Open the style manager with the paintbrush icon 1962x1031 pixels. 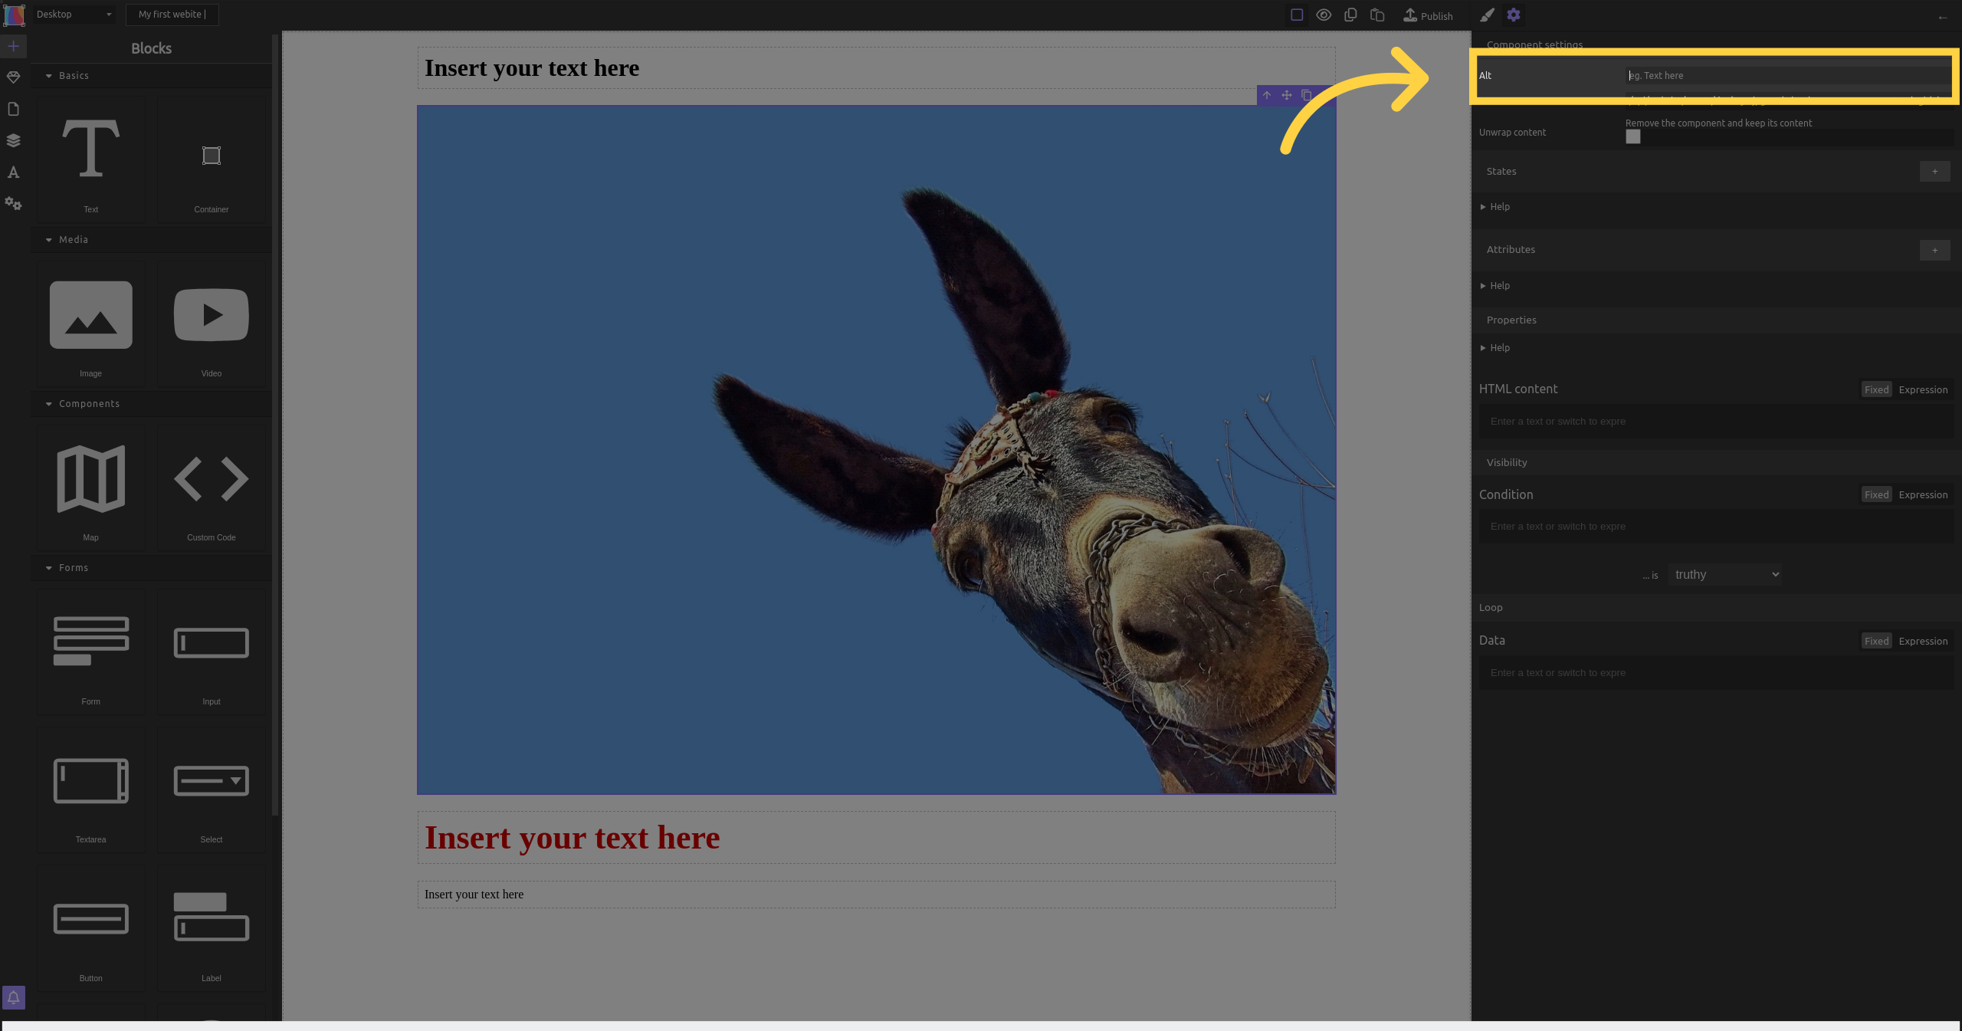(x=1487, y=15)
